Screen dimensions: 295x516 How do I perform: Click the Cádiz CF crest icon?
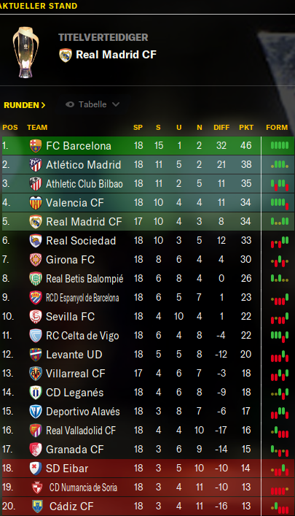point(37,506)
